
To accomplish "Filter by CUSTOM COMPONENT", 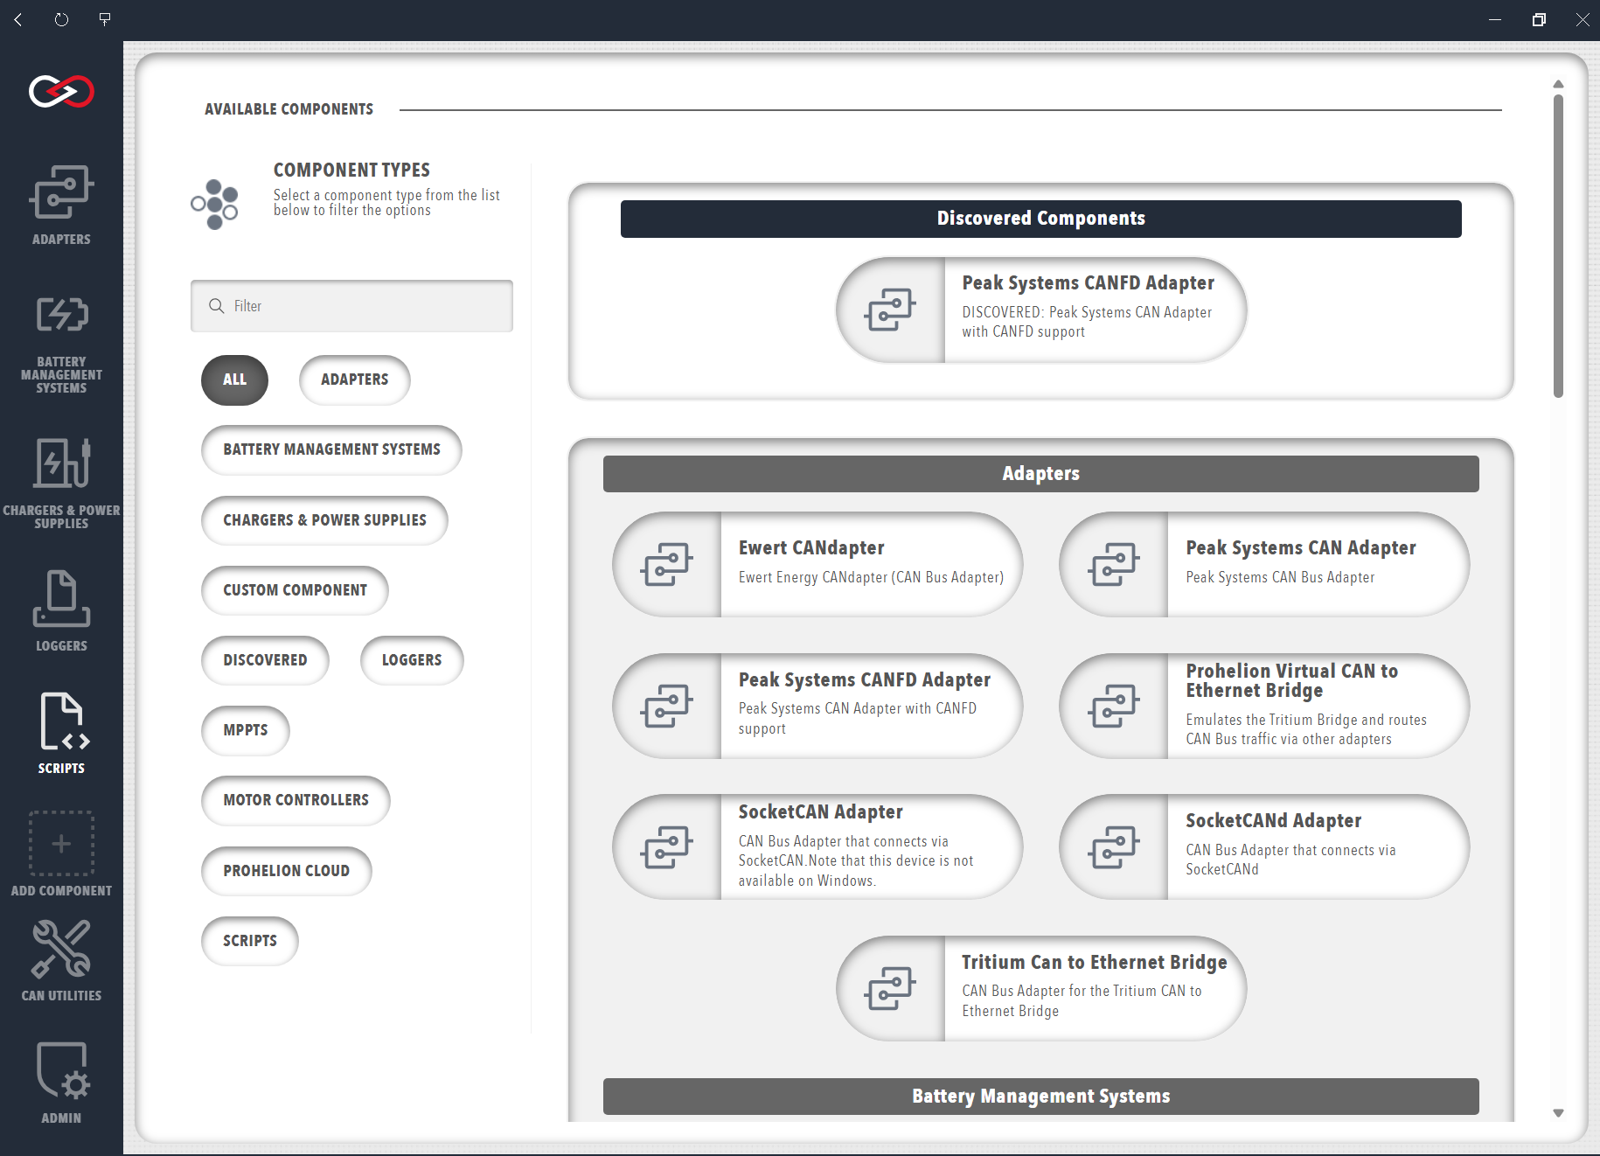I will [295, 590].
